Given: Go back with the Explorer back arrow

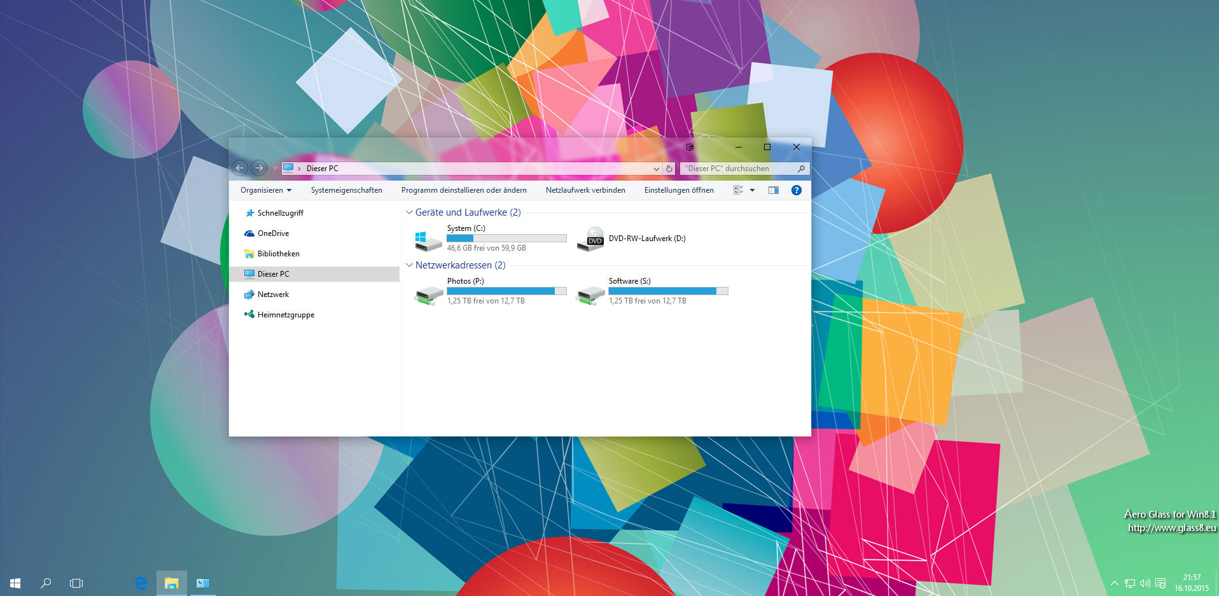Looking at the screenshot, I should (x=239, y=168).
